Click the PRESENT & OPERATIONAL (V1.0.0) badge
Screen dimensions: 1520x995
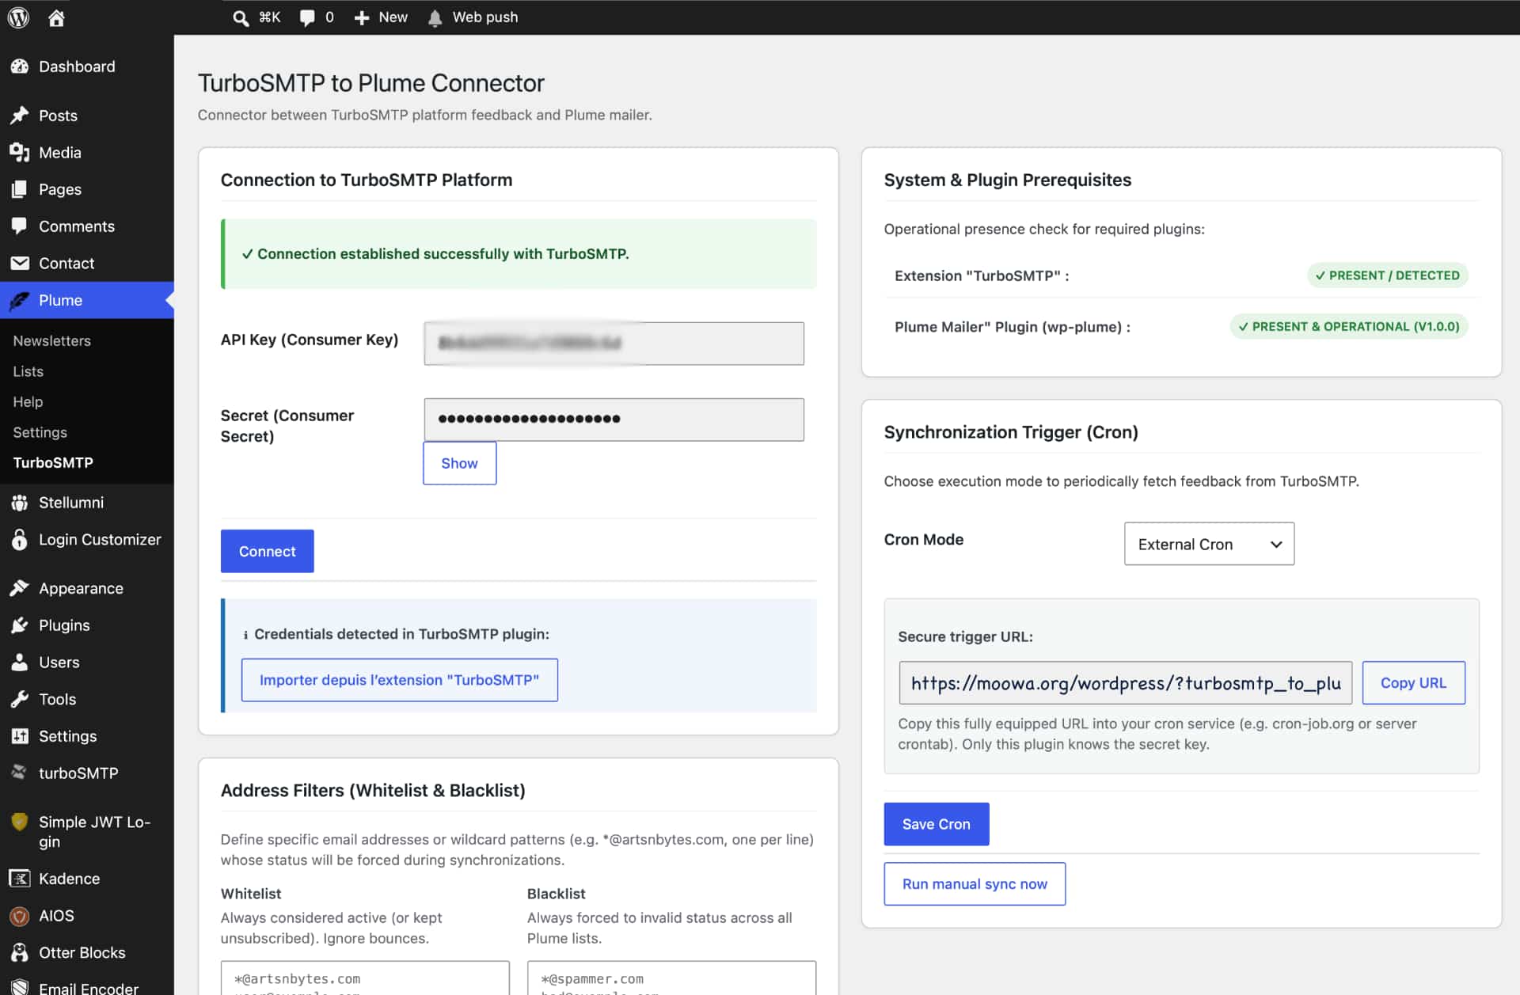coord(1348,326)
